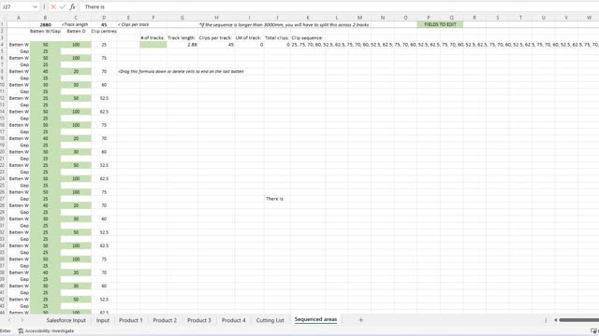Select the '< Clips per track' note
The height and width of the screenshot is (336, 599).
(133, 24)
